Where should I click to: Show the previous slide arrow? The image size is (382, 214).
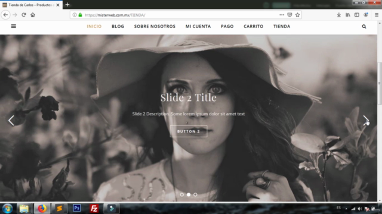click(x=11, y=120)
